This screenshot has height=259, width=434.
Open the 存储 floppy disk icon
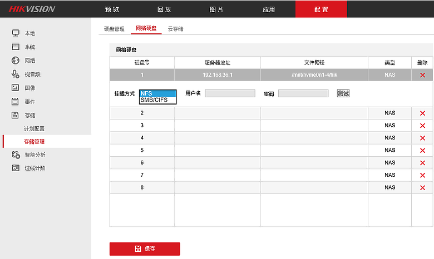(x=15, y=115)
